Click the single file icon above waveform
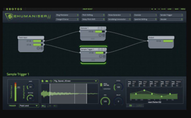The image size is (191, 118). tap(43, 81)
